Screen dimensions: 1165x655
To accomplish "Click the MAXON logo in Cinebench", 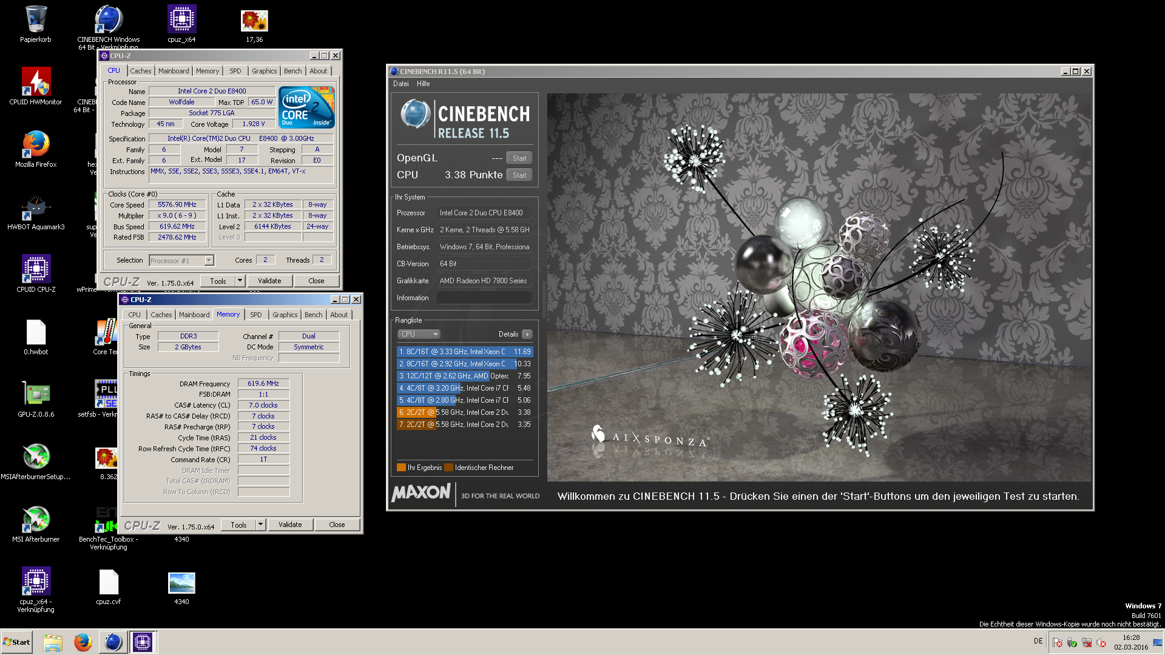I will (x=421, y=492).
